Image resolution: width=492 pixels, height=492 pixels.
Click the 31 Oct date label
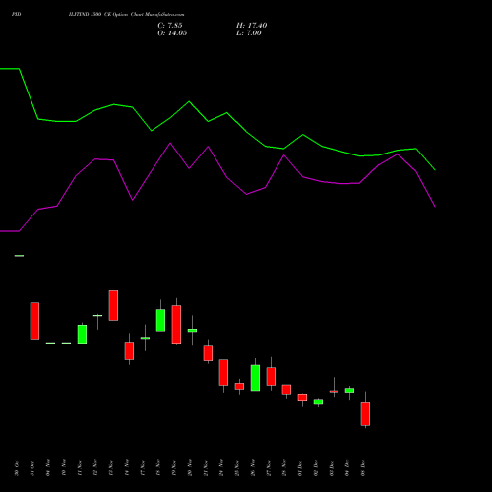(32, 468)
